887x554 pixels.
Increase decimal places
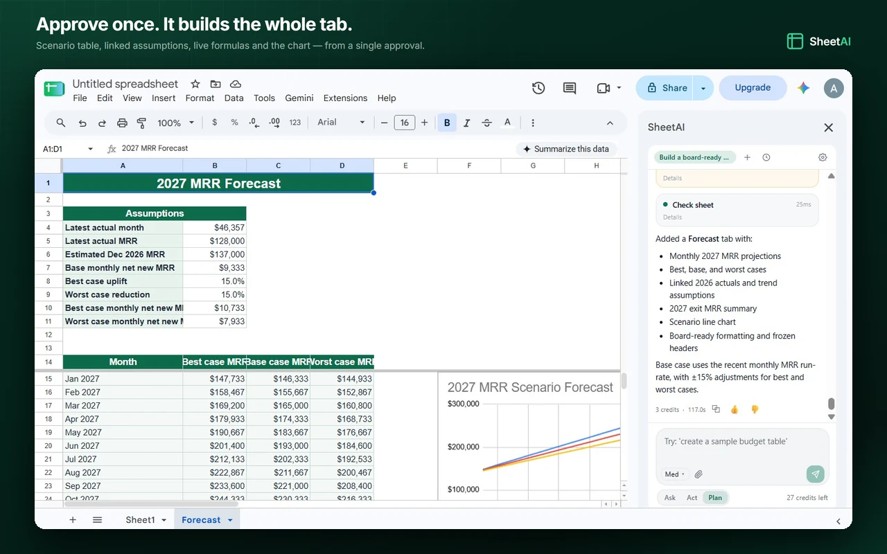pos(274,123)
